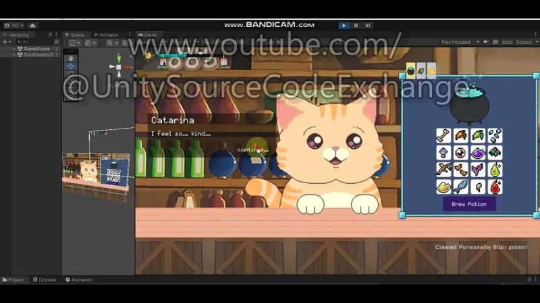The image size is (540, 303).
Task: Click the Brew Potion button
Action: (469, 204)
